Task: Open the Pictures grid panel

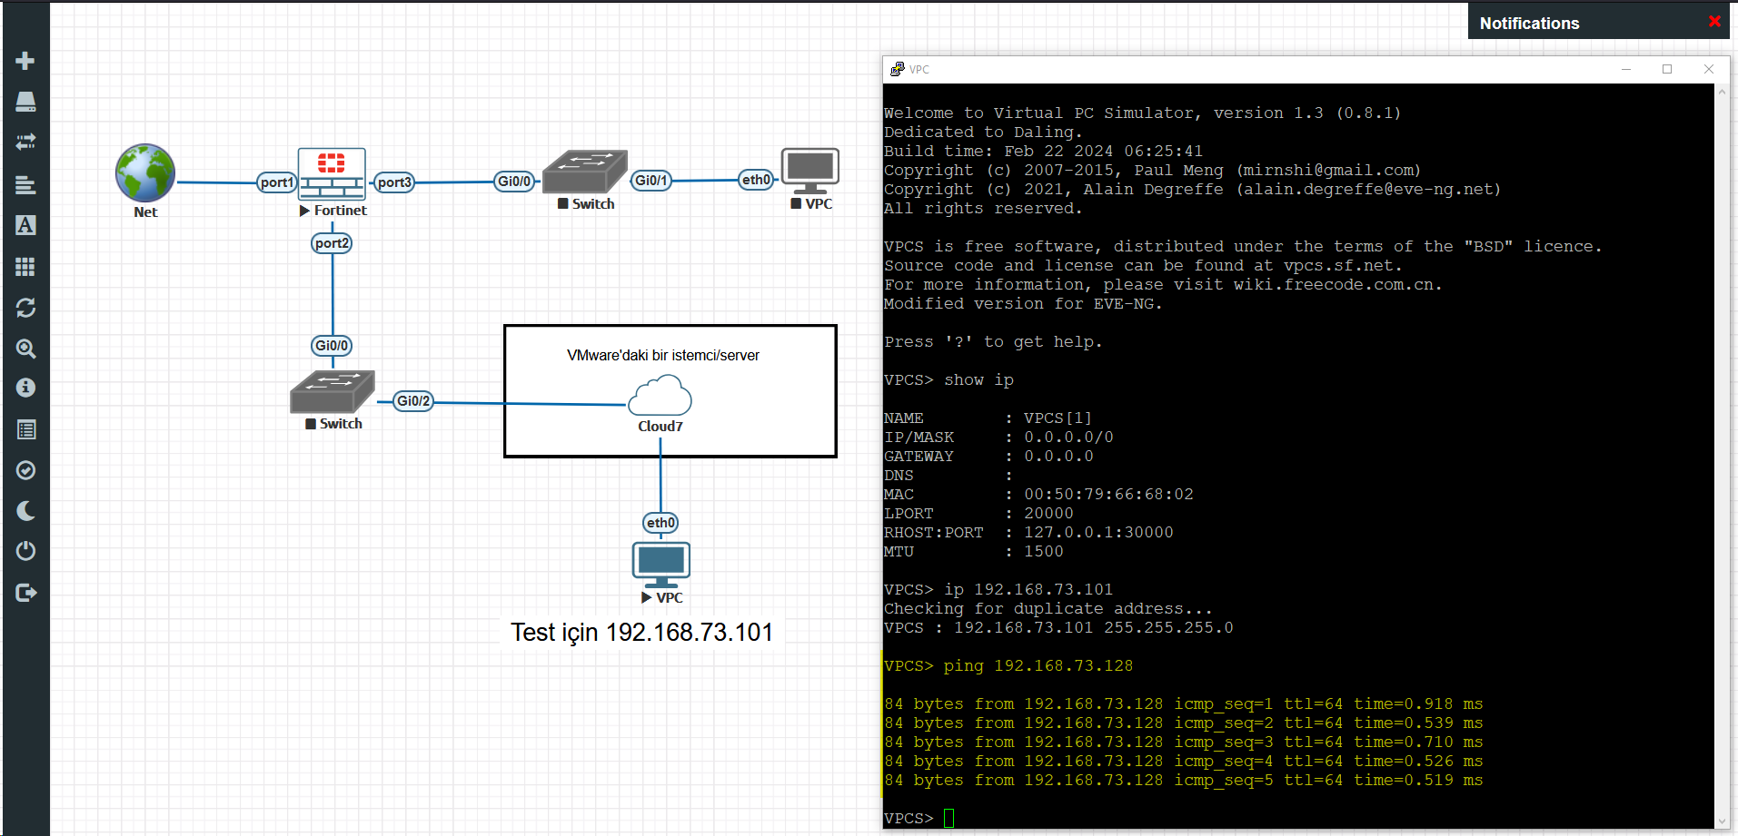Action: [x=25, y=266]
